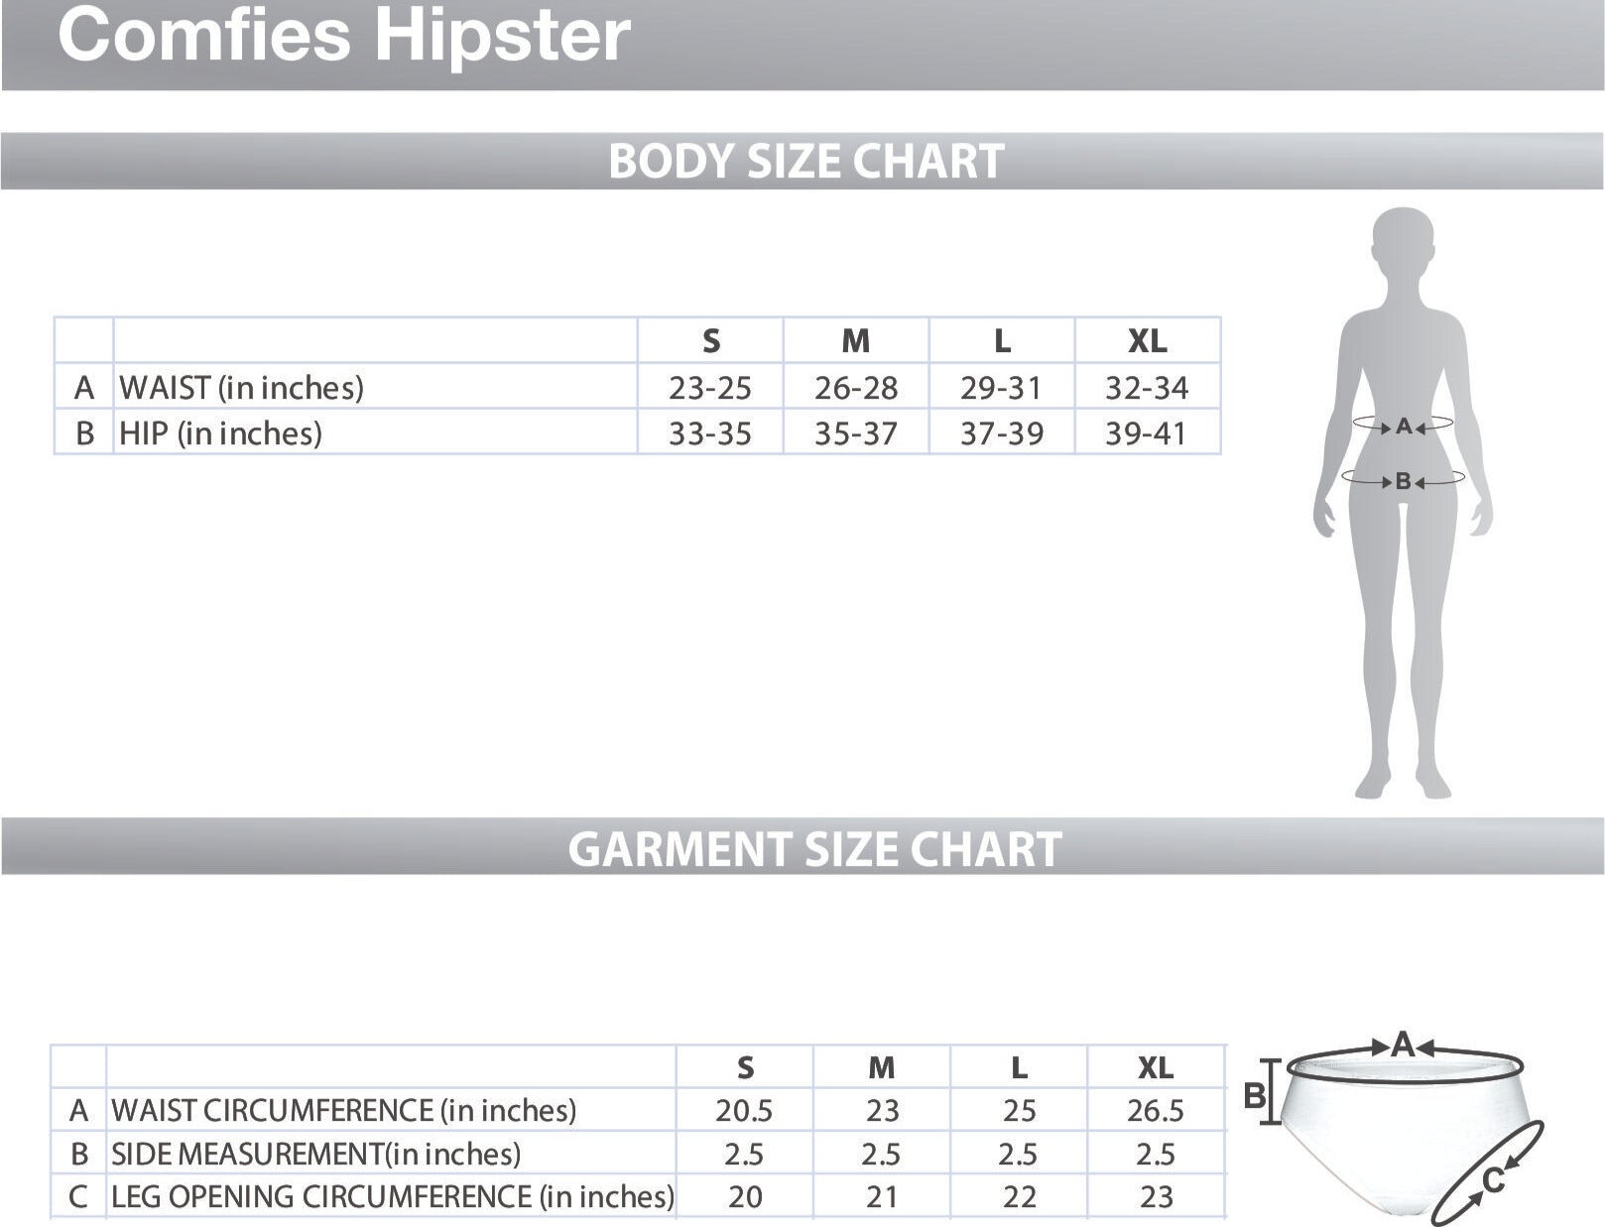Click the XL column header in body chart
Screen dimensions: 1605x1227
point(1147,341)
